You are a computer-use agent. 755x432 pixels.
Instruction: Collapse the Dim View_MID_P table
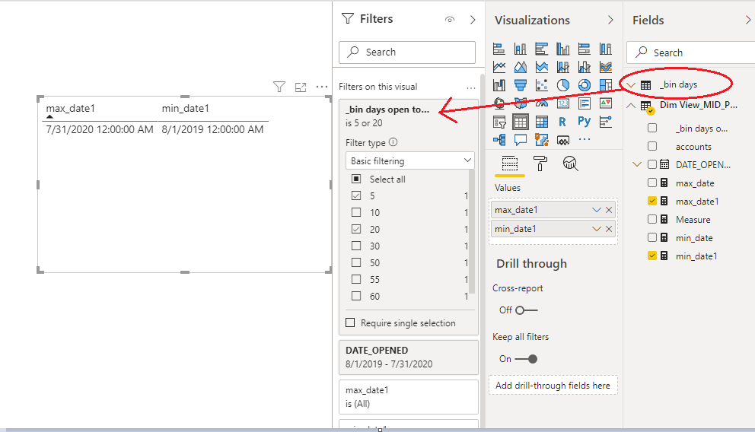631,106
